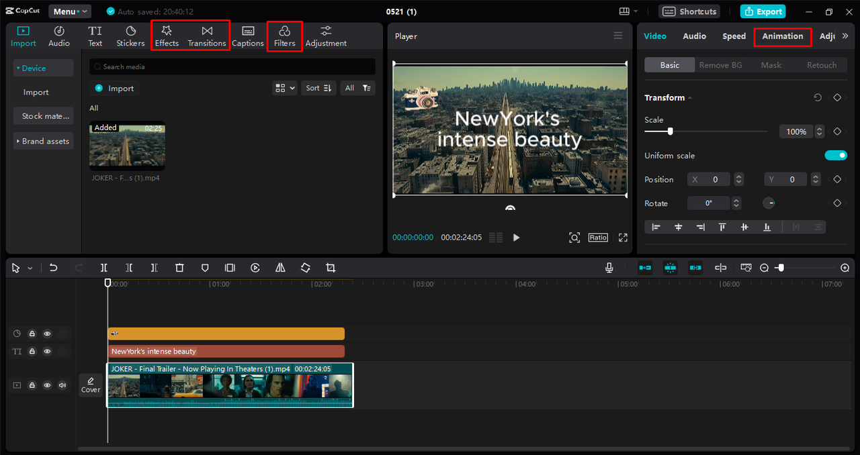
Task: Edit the timeline Cover
Action: pos(91,385)
